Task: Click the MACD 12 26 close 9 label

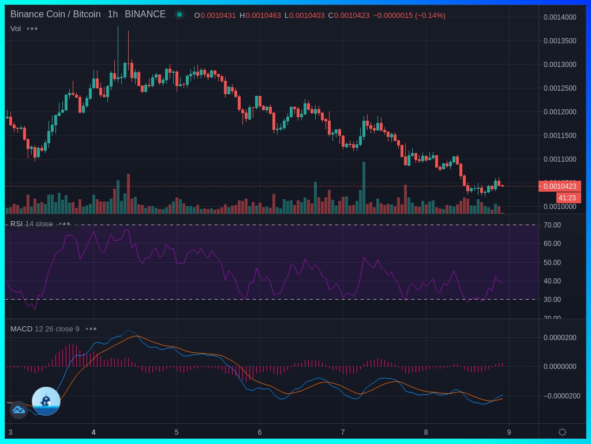Action: pos(45,329)
